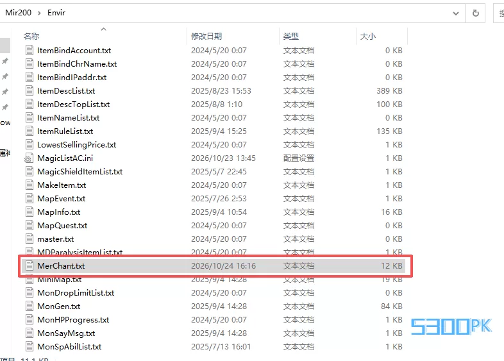Select the ItemBindChrName.txt file name
Image resolution: width=504 pixels, height=361 pixels.
pos(77,64)
